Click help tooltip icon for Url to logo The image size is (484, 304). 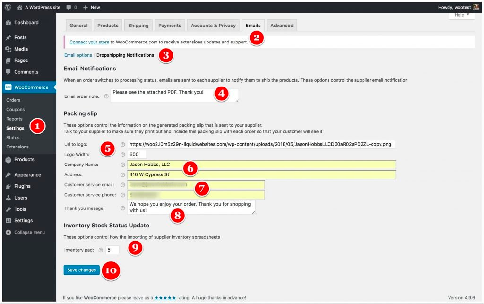tap(123, 145)
